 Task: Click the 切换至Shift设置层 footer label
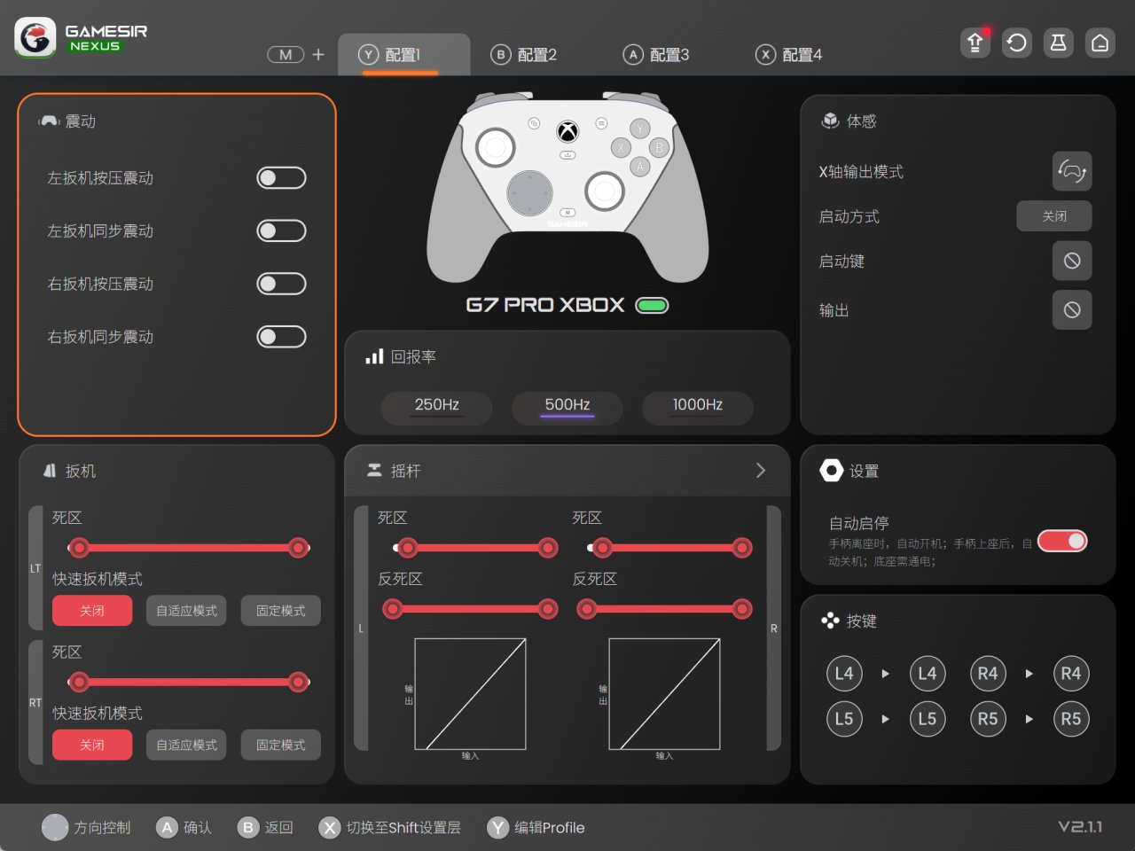403,827
